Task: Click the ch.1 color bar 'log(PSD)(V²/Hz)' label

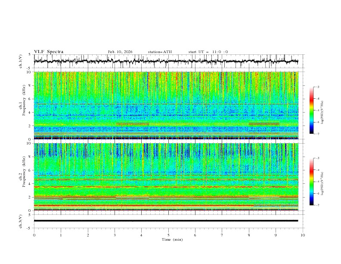Action: (322, 113)
